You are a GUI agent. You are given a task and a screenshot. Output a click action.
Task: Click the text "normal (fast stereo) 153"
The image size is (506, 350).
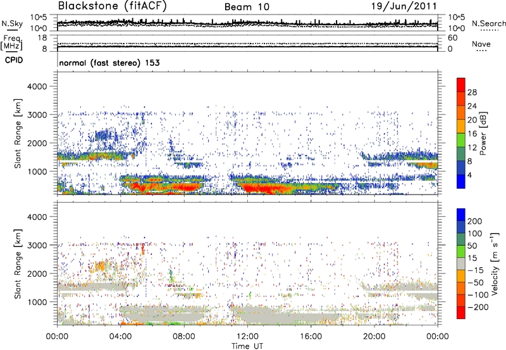point(109,63)
